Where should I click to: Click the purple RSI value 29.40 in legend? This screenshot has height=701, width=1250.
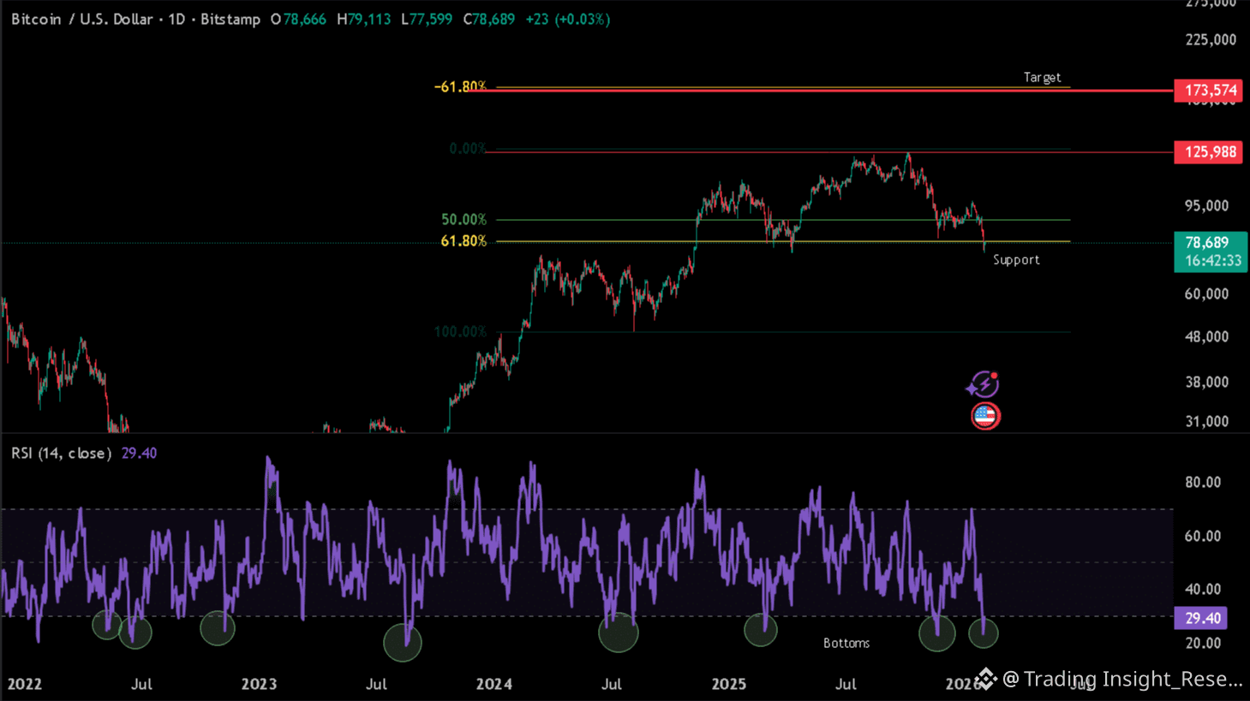(139, 453)
